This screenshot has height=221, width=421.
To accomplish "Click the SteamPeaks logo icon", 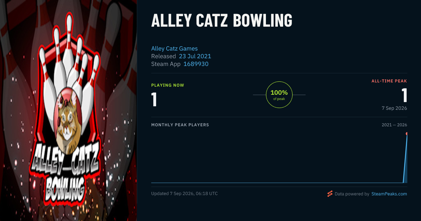I will (x=330, y=194).
